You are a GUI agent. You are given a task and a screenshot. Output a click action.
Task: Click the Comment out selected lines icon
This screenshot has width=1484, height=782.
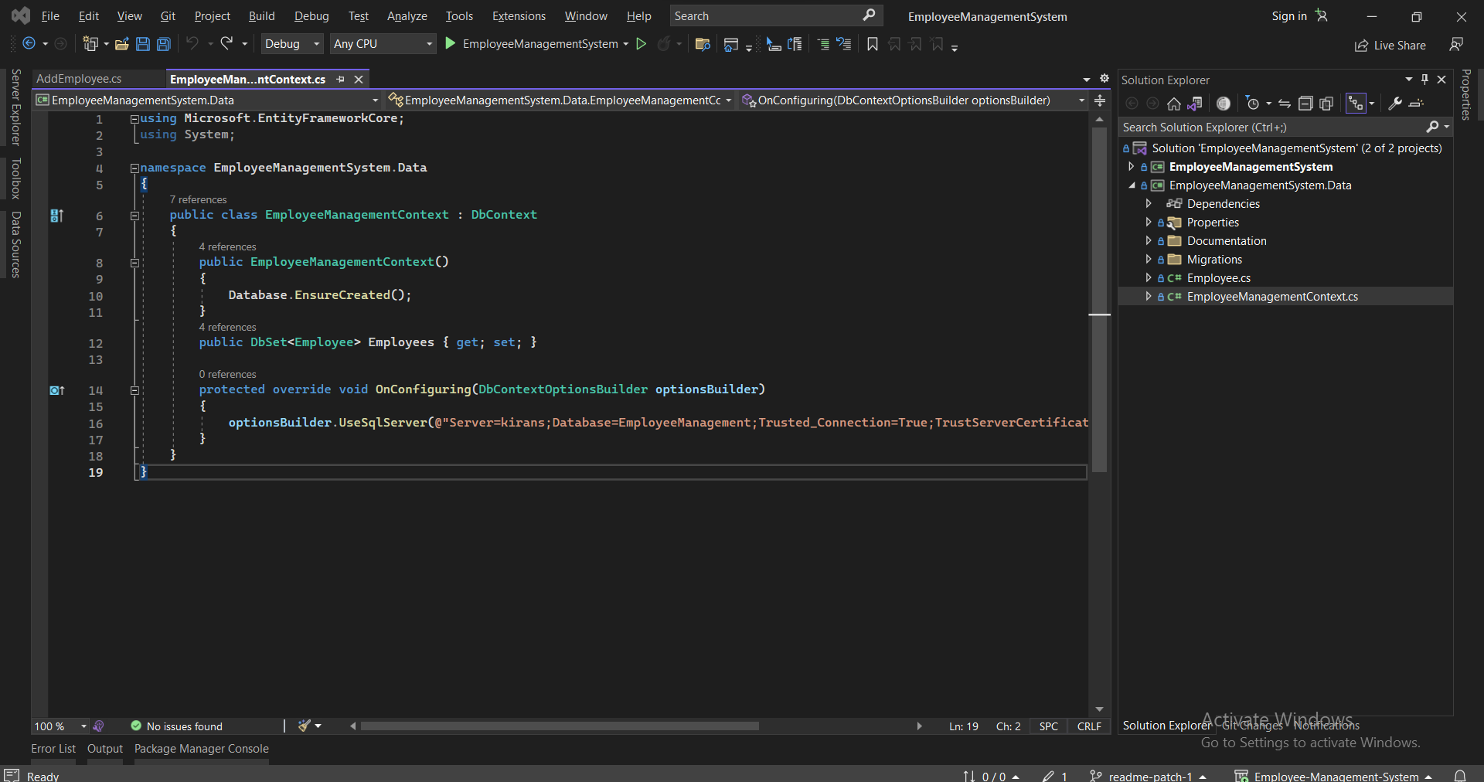[x=823, y=44]
